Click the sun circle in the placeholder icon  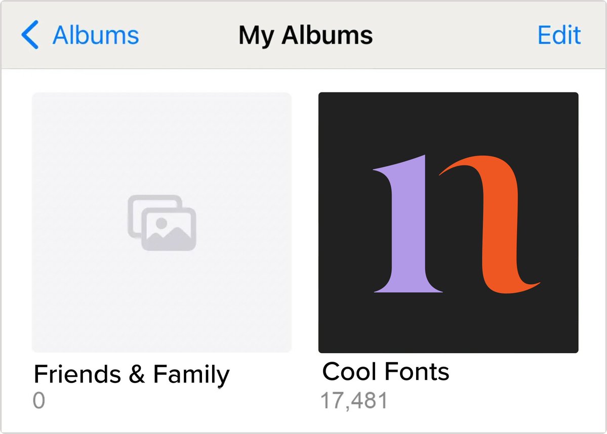point(161,223)
